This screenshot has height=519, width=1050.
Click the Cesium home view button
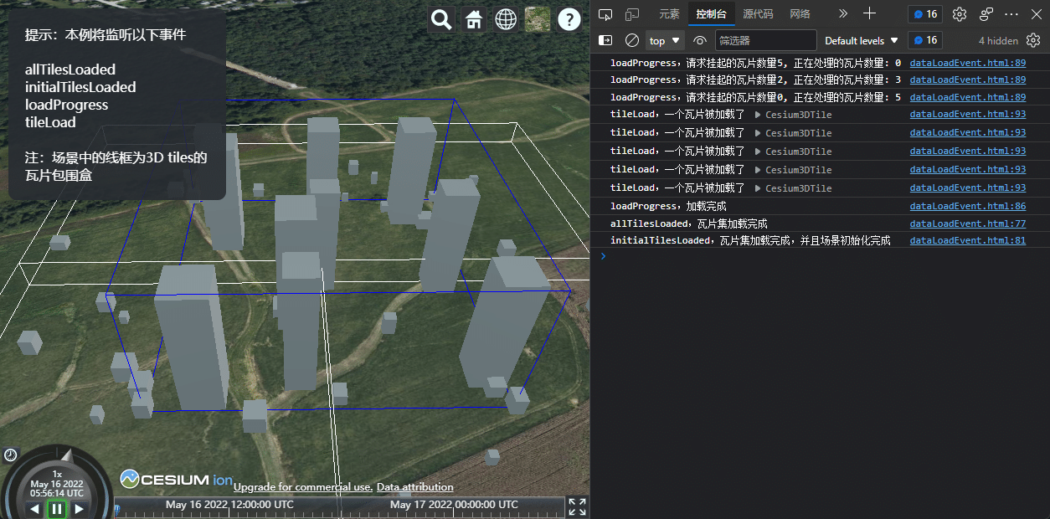(x=474, y=19)
